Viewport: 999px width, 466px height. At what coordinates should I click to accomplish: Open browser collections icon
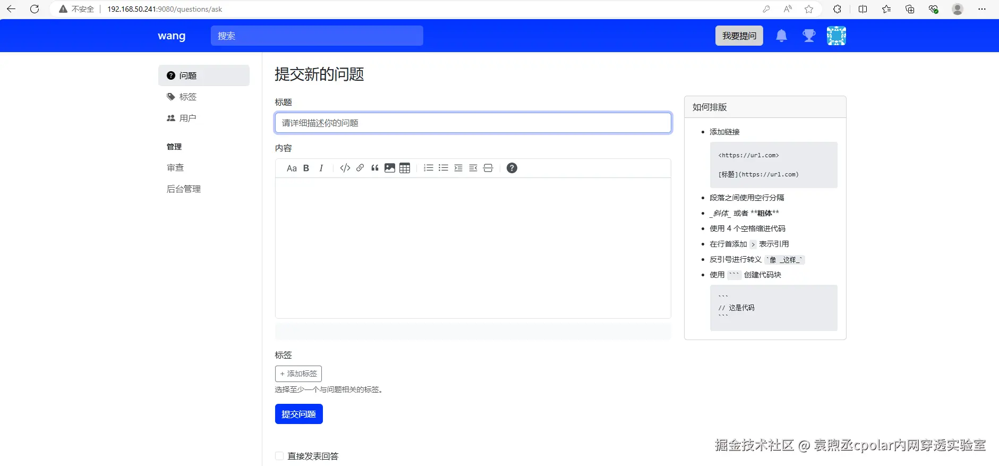click(x=910, y=9)
